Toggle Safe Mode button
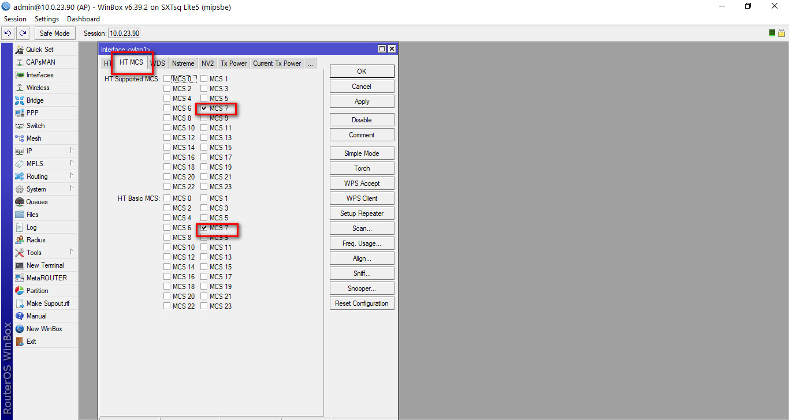The height and width of the screenshot is (420, 789). (x=54, y=33)
